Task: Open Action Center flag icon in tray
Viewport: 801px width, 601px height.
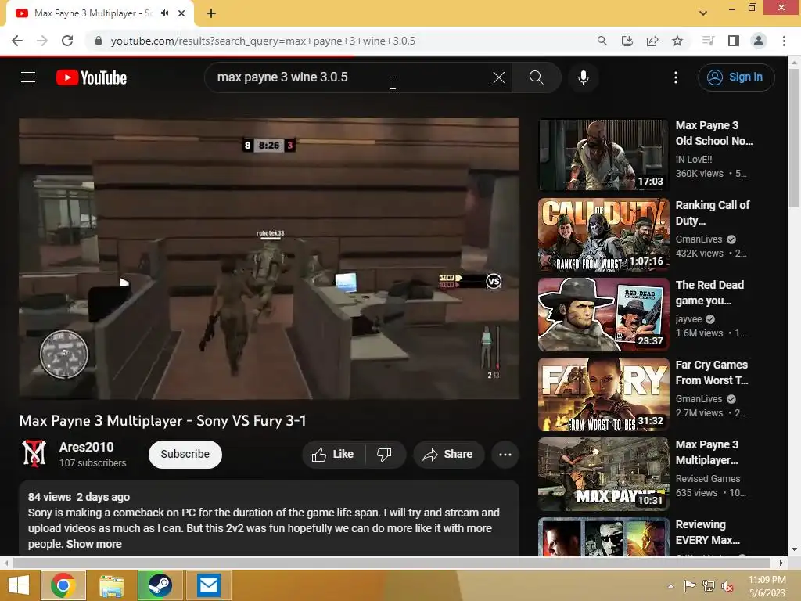Action: coord(690,586)
